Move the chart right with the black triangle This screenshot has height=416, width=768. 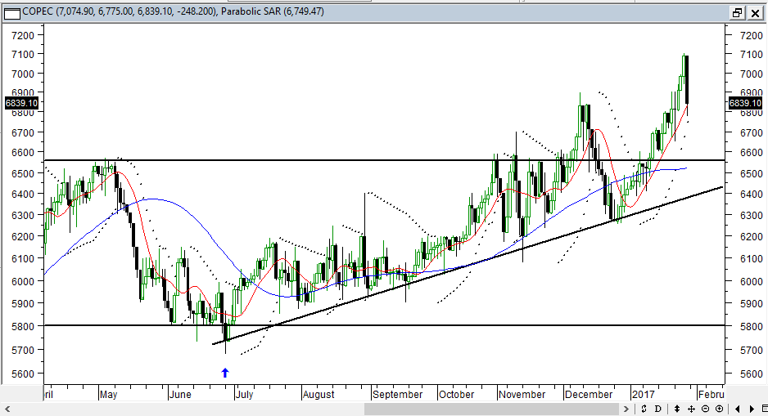(752, 409)
